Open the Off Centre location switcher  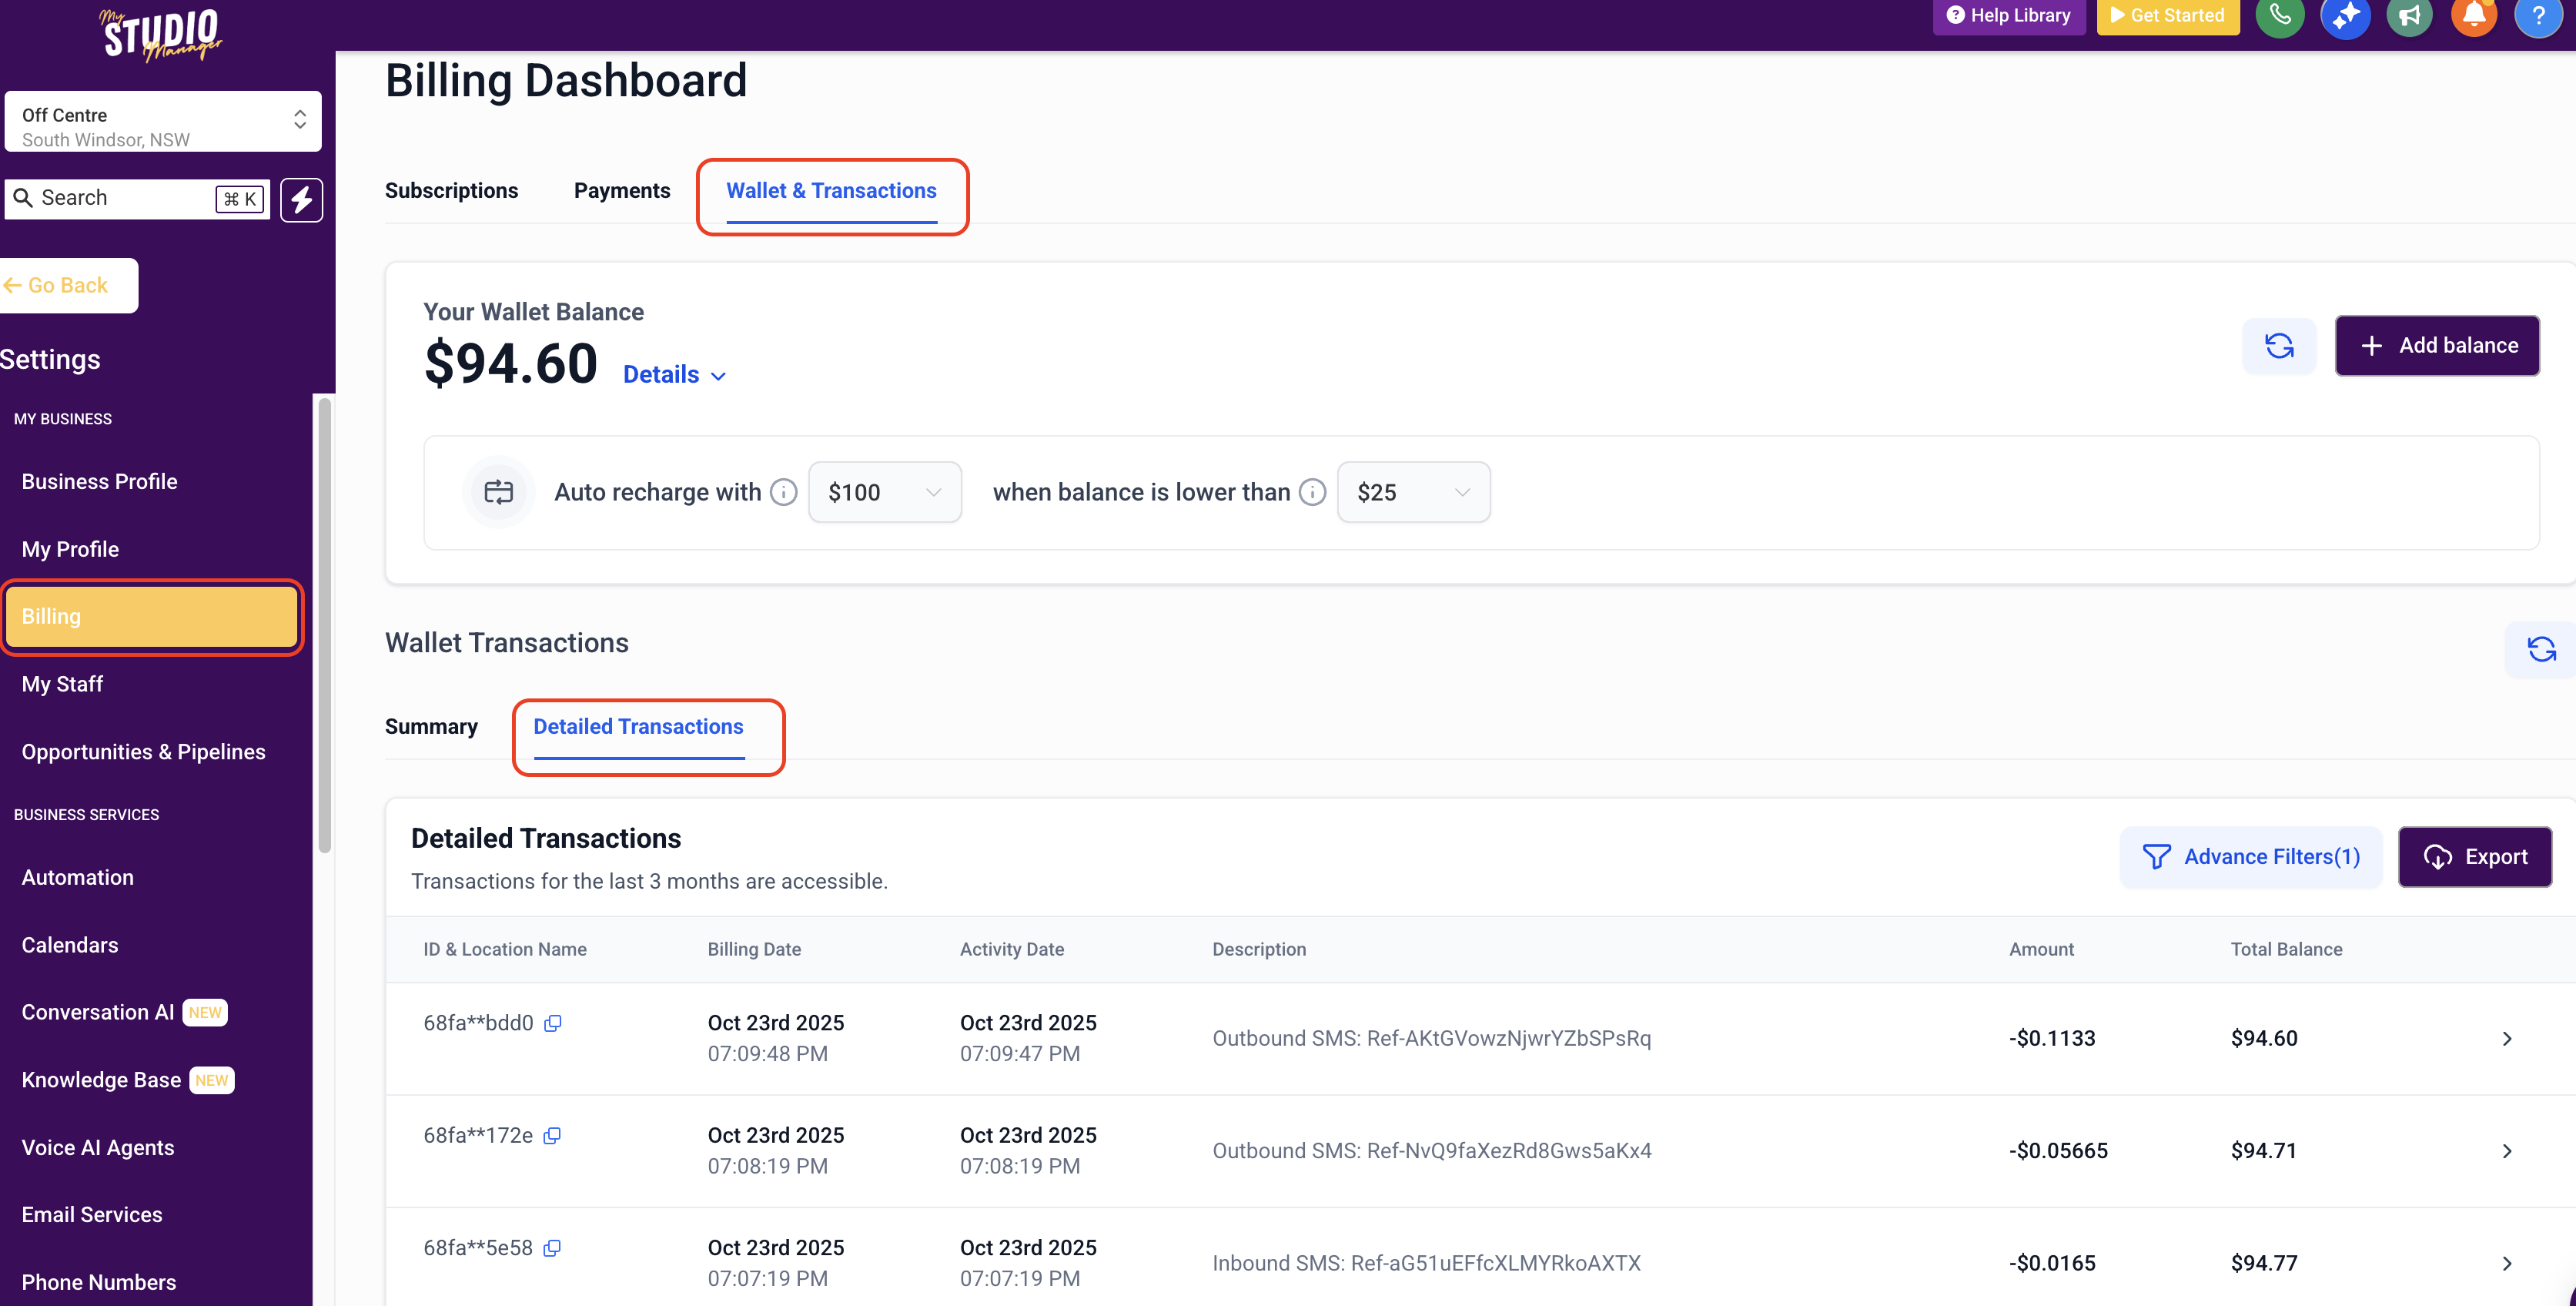pos(162,122)
